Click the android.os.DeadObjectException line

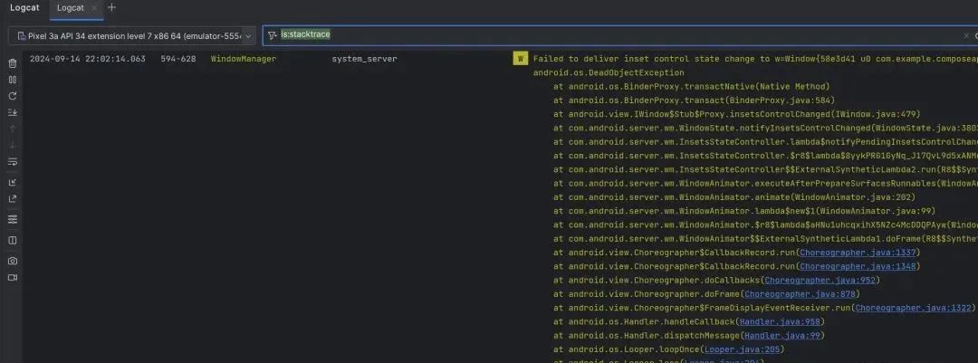[x=609, y=72]
